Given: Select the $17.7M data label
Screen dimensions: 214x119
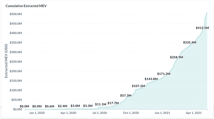Looking at the screenshot, I should click(x=113, y=103).
